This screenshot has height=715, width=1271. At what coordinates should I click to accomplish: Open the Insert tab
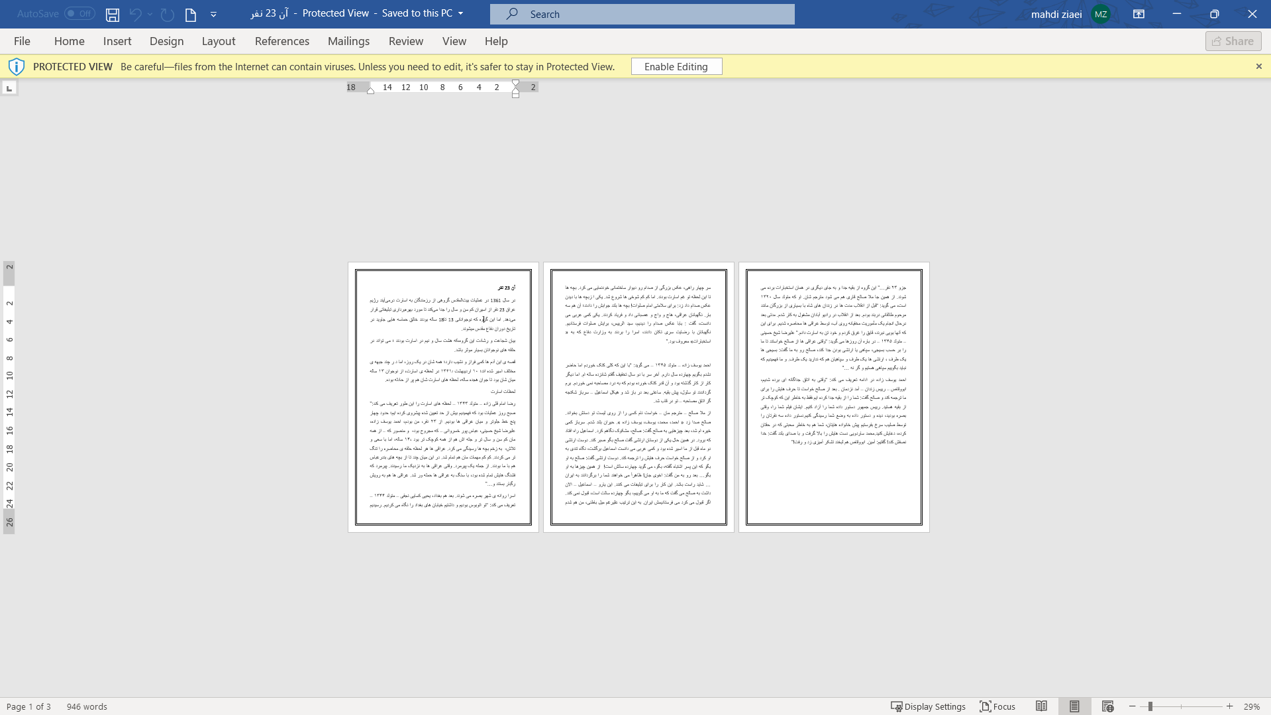pos(117,41)
